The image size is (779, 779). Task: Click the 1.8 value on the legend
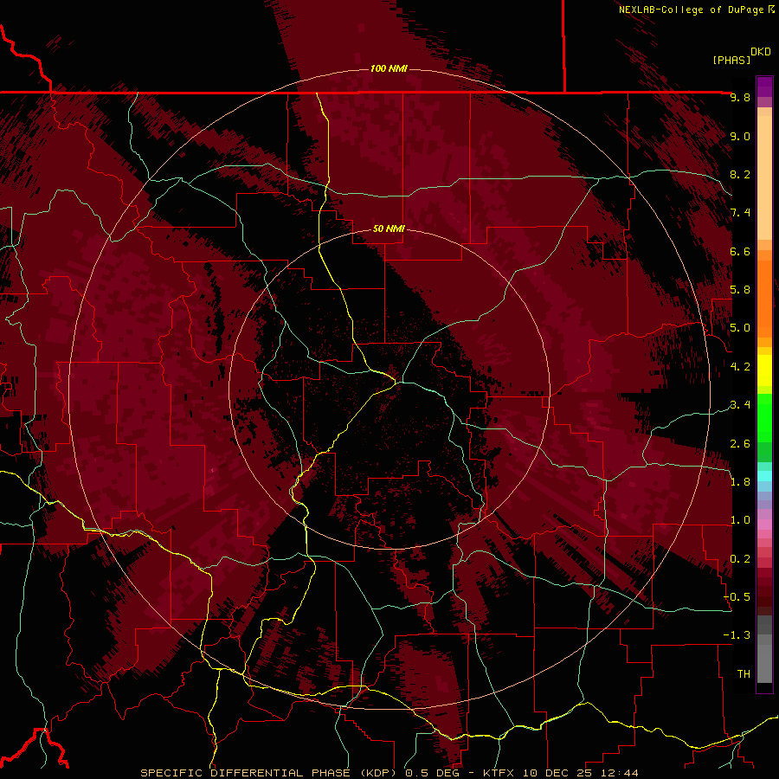(x=740, y=482)
